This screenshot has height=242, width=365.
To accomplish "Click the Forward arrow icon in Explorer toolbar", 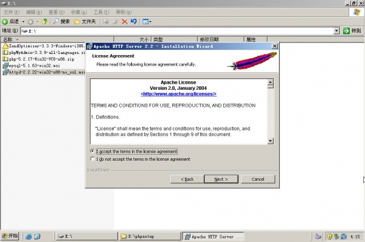I will pos(30,22).
